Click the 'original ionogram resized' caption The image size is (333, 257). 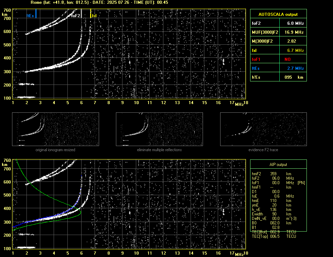55,150
